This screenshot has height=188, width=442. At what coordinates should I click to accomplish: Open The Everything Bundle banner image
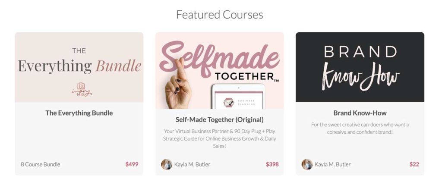[79, 67]
